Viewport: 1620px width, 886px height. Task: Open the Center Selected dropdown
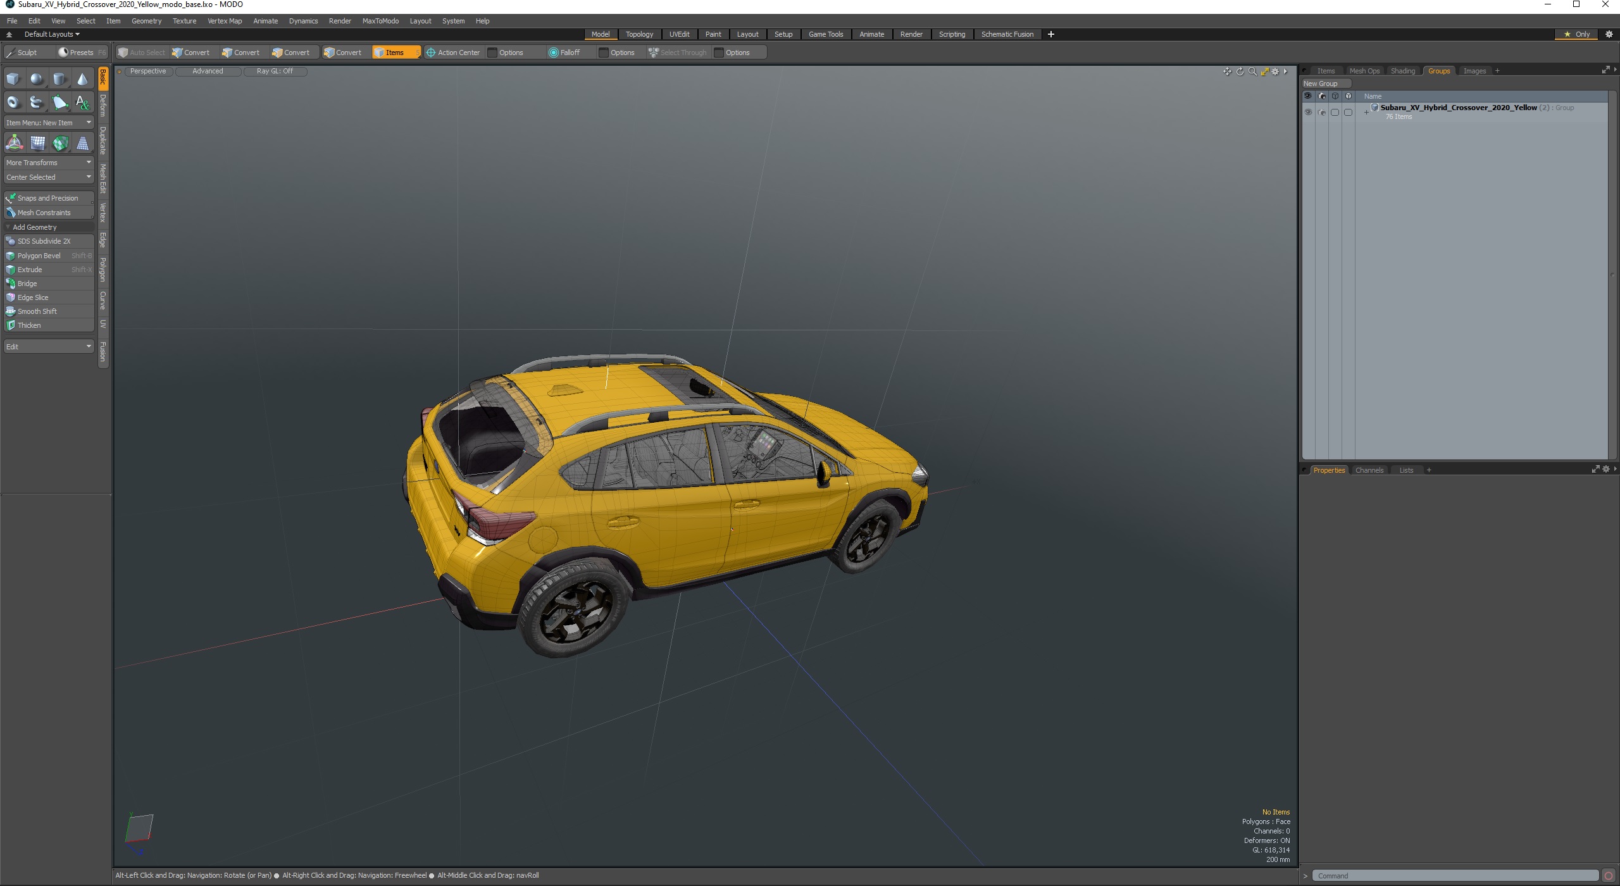(x=48, y=177)
